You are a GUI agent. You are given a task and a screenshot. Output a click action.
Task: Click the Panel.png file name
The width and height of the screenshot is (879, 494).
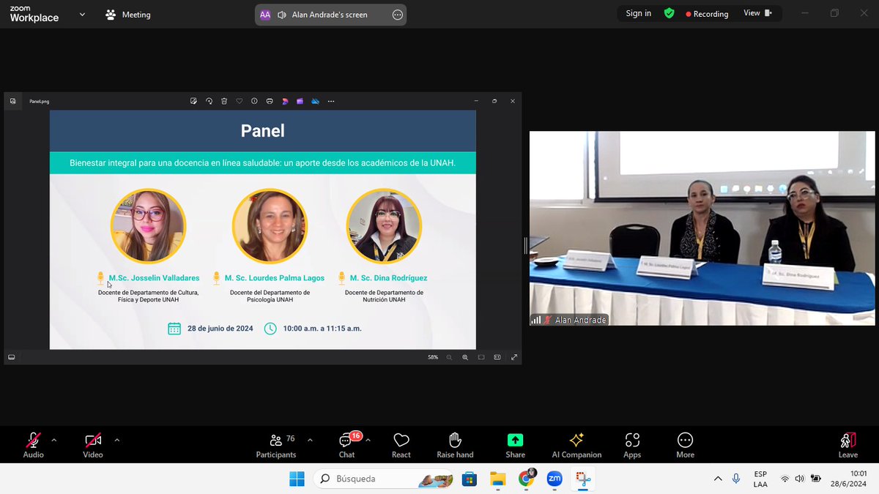tap(40, 102)
